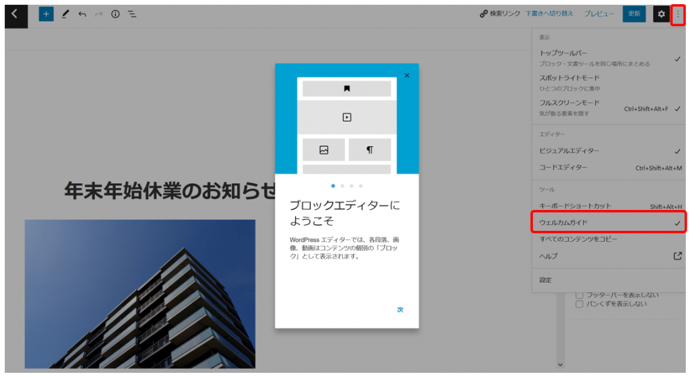
Task: Toggle the settings gear icon
Action: pyautogui.click(x=661, y=14)
